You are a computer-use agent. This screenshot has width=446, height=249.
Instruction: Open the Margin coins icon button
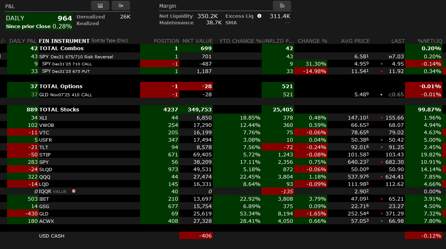tap(282, 6)
